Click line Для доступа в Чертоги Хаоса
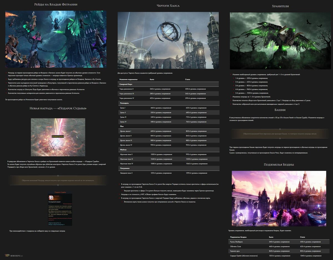Image resolution: width=333 pixels, height=260 pixels. tap(145, 73)
